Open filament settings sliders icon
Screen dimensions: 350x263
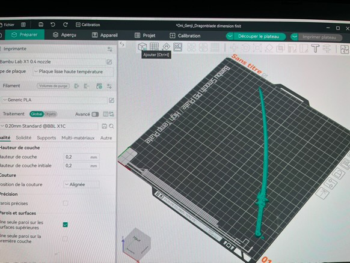[109, 86]
